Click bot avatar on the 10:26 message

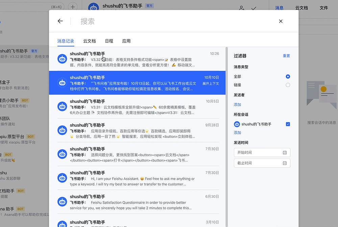(x=62, y=59)
